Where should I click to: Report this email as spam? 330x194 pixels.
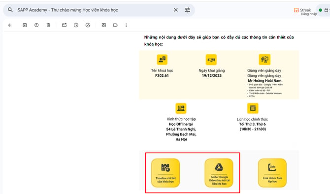point(36,25)
